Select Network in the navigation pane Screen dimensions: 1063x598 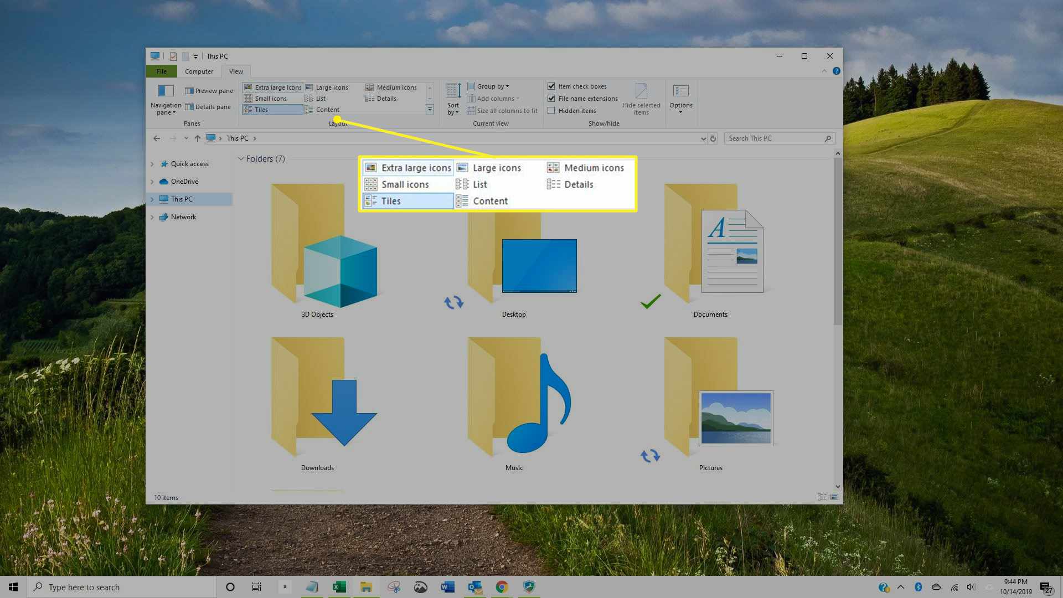click(183, 217)
